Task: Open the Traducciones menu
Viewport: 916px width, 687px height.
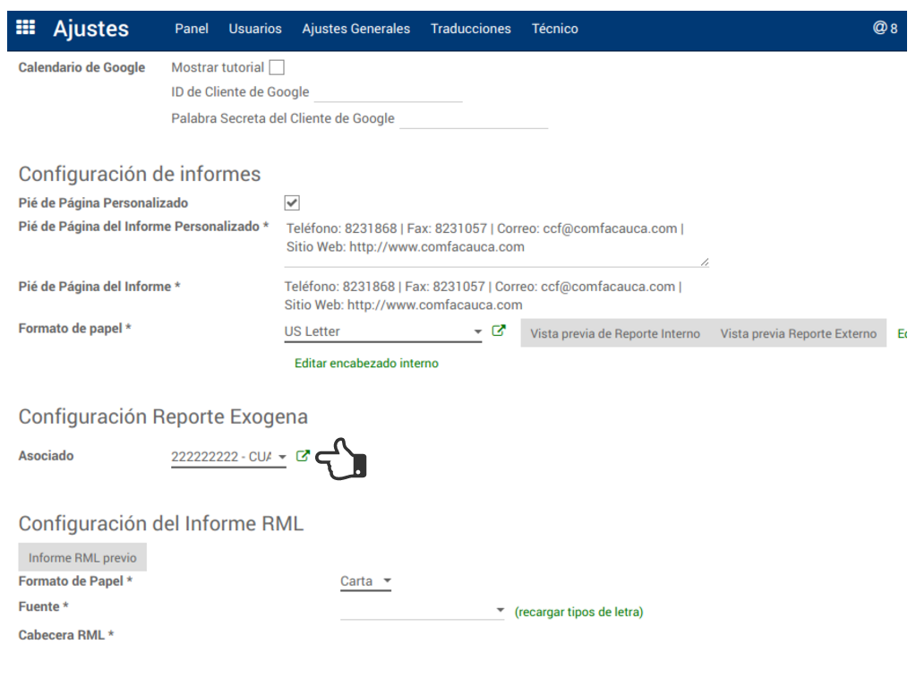Action: point(471,29)
